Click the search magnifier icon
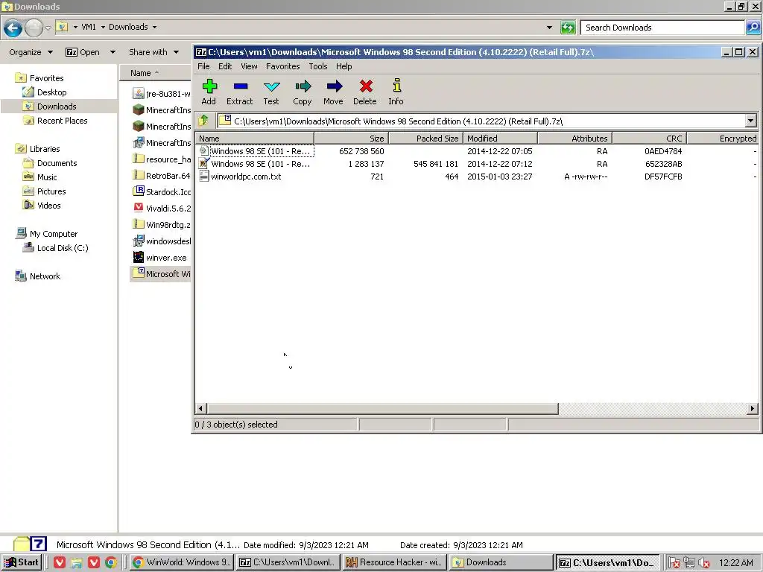 753,28
